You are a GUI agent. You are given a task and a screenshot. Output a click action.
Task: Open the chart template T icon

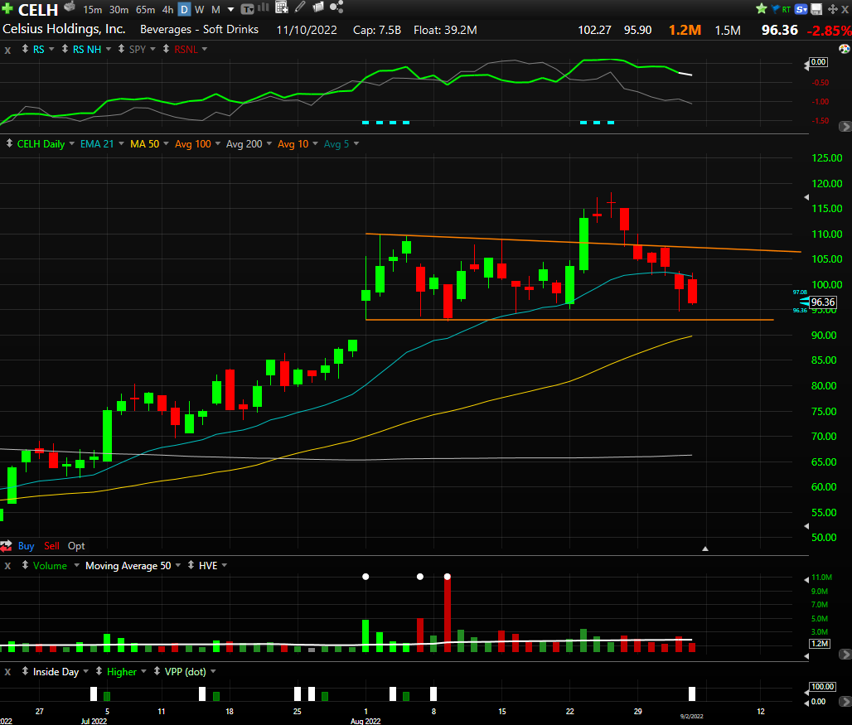click(x=247, y=8)
